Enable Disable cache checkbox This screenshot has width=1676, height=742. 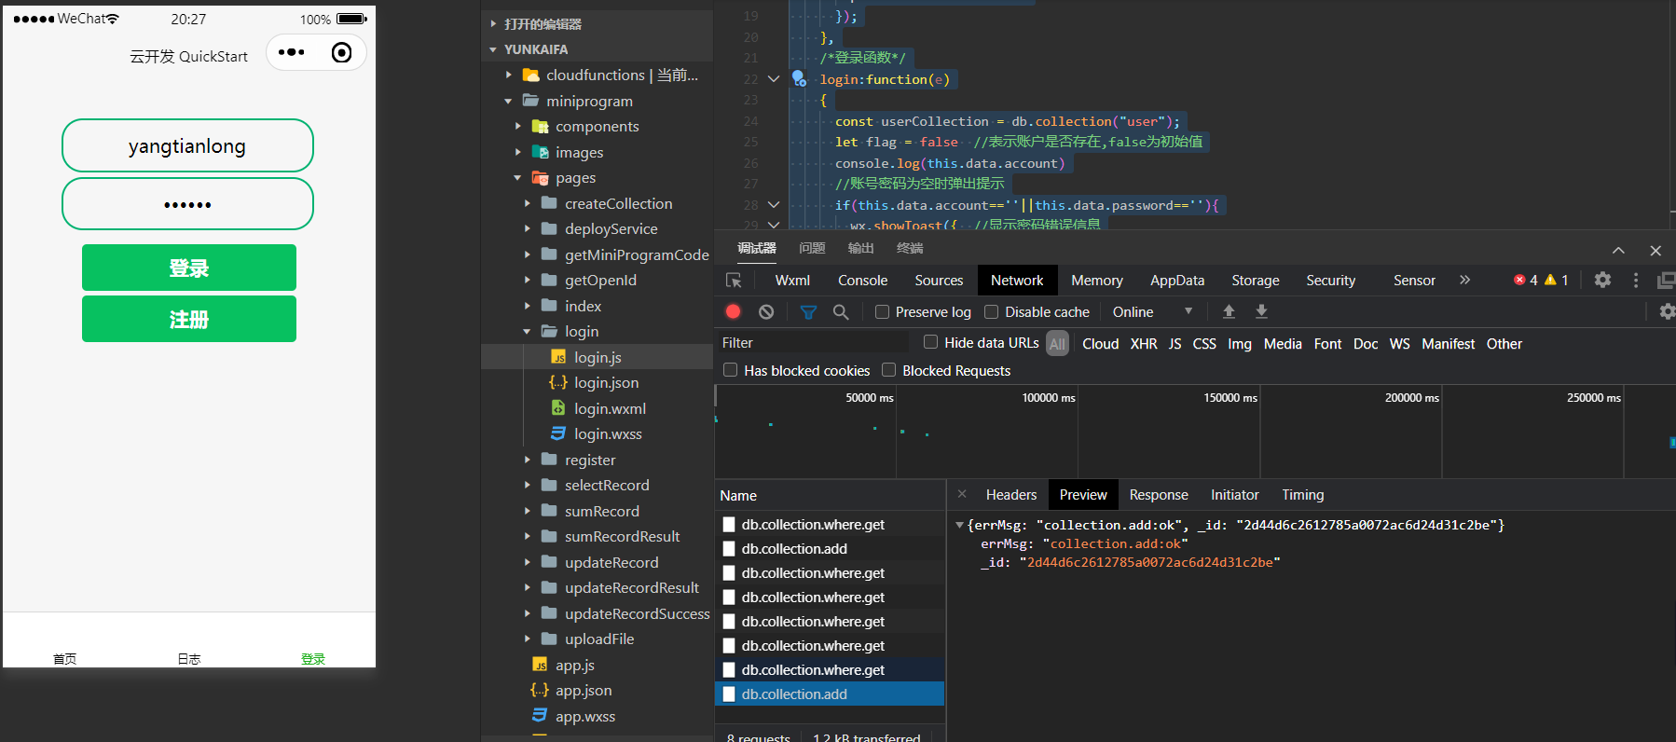992,311
